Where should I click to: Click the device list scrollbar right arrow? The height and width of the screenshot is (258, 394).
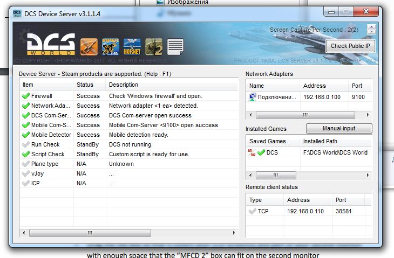coord(234,233)
